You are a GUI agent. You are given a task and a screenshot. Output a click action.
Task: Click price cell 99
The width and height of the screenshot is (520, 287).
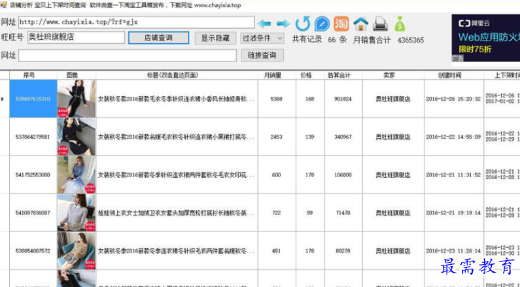coord(310,212)
